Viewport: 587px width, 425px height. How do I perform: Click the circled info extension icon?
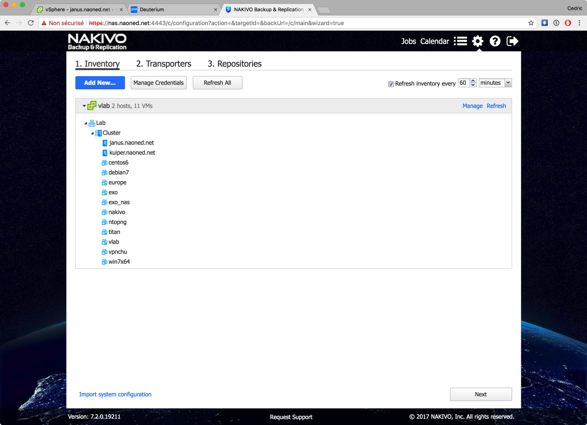tap(556, 23)
